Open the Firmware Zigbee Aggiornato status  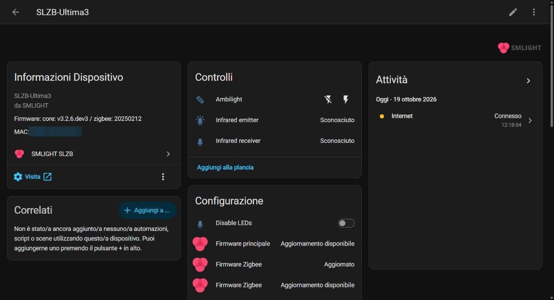point(339,265)
